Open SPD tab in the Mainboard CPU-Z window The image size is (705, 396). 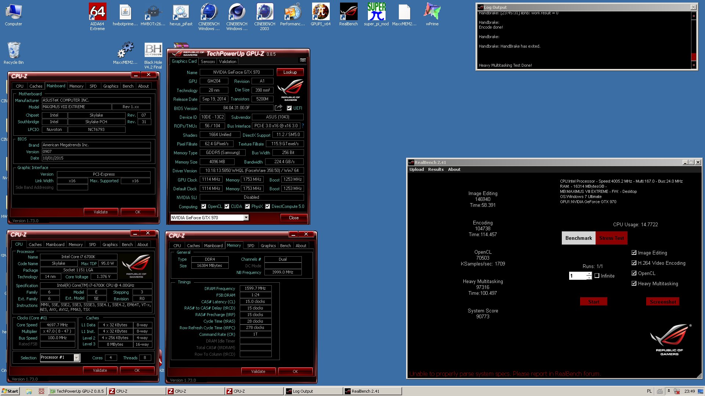point(93,86)
